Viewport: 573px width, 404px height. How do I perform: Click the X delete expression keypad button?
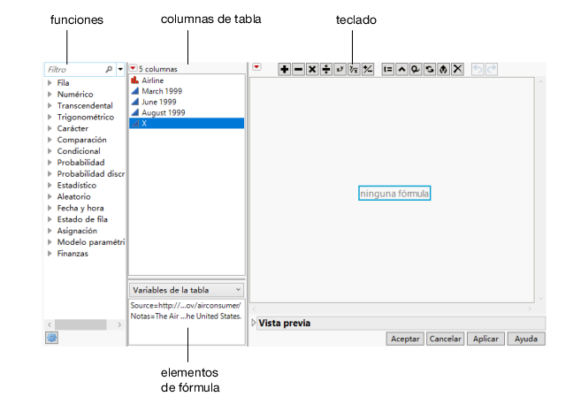click(x=457, y=69)
